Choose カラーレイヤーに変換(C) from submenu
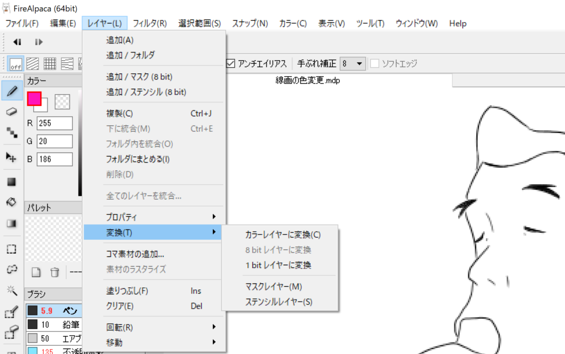565x354 pixels. [282, 234]
